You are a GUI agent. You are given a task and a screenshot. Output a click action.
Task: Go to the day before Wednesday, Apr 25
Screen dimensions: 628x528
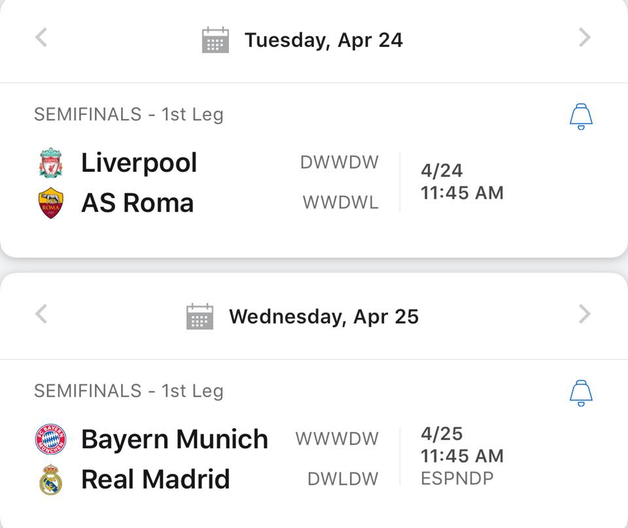click(x=41, y=314)
